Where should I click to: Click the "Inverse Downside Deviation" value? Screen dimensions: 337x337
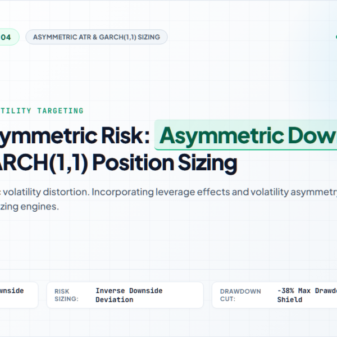(x=129, y=295)
